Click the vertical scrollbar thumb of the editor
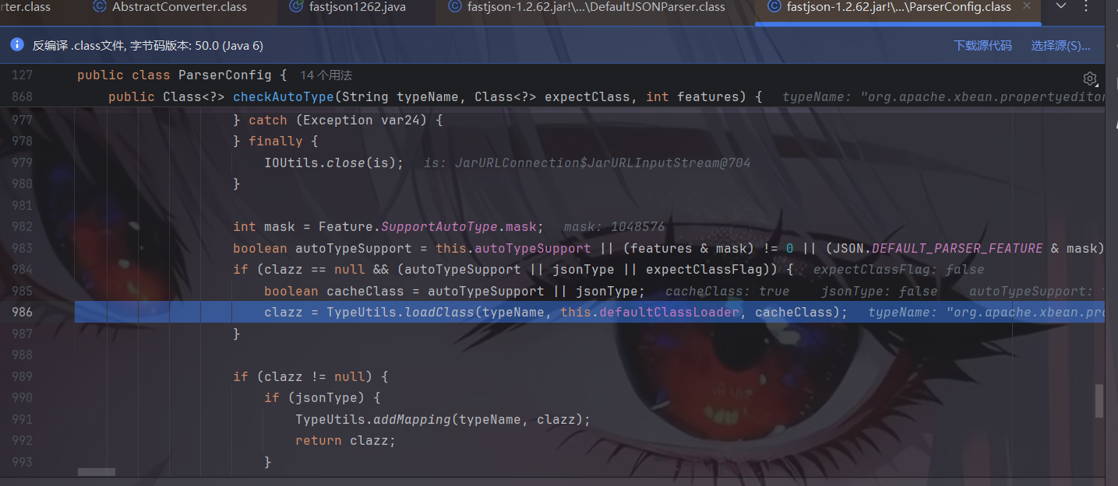The image size is (1118, 486). 1099,400
